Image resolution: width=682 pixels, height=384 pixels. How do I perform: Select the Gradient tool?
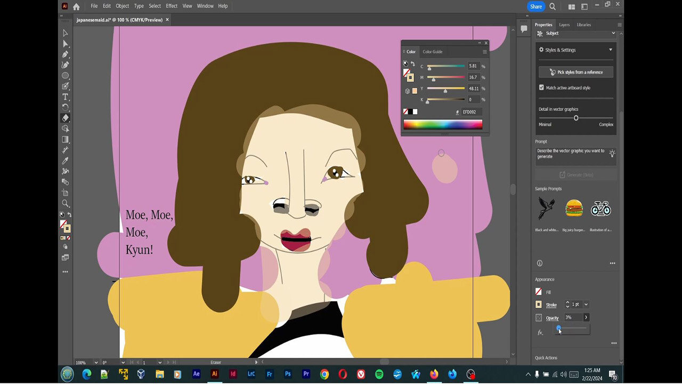66,140
